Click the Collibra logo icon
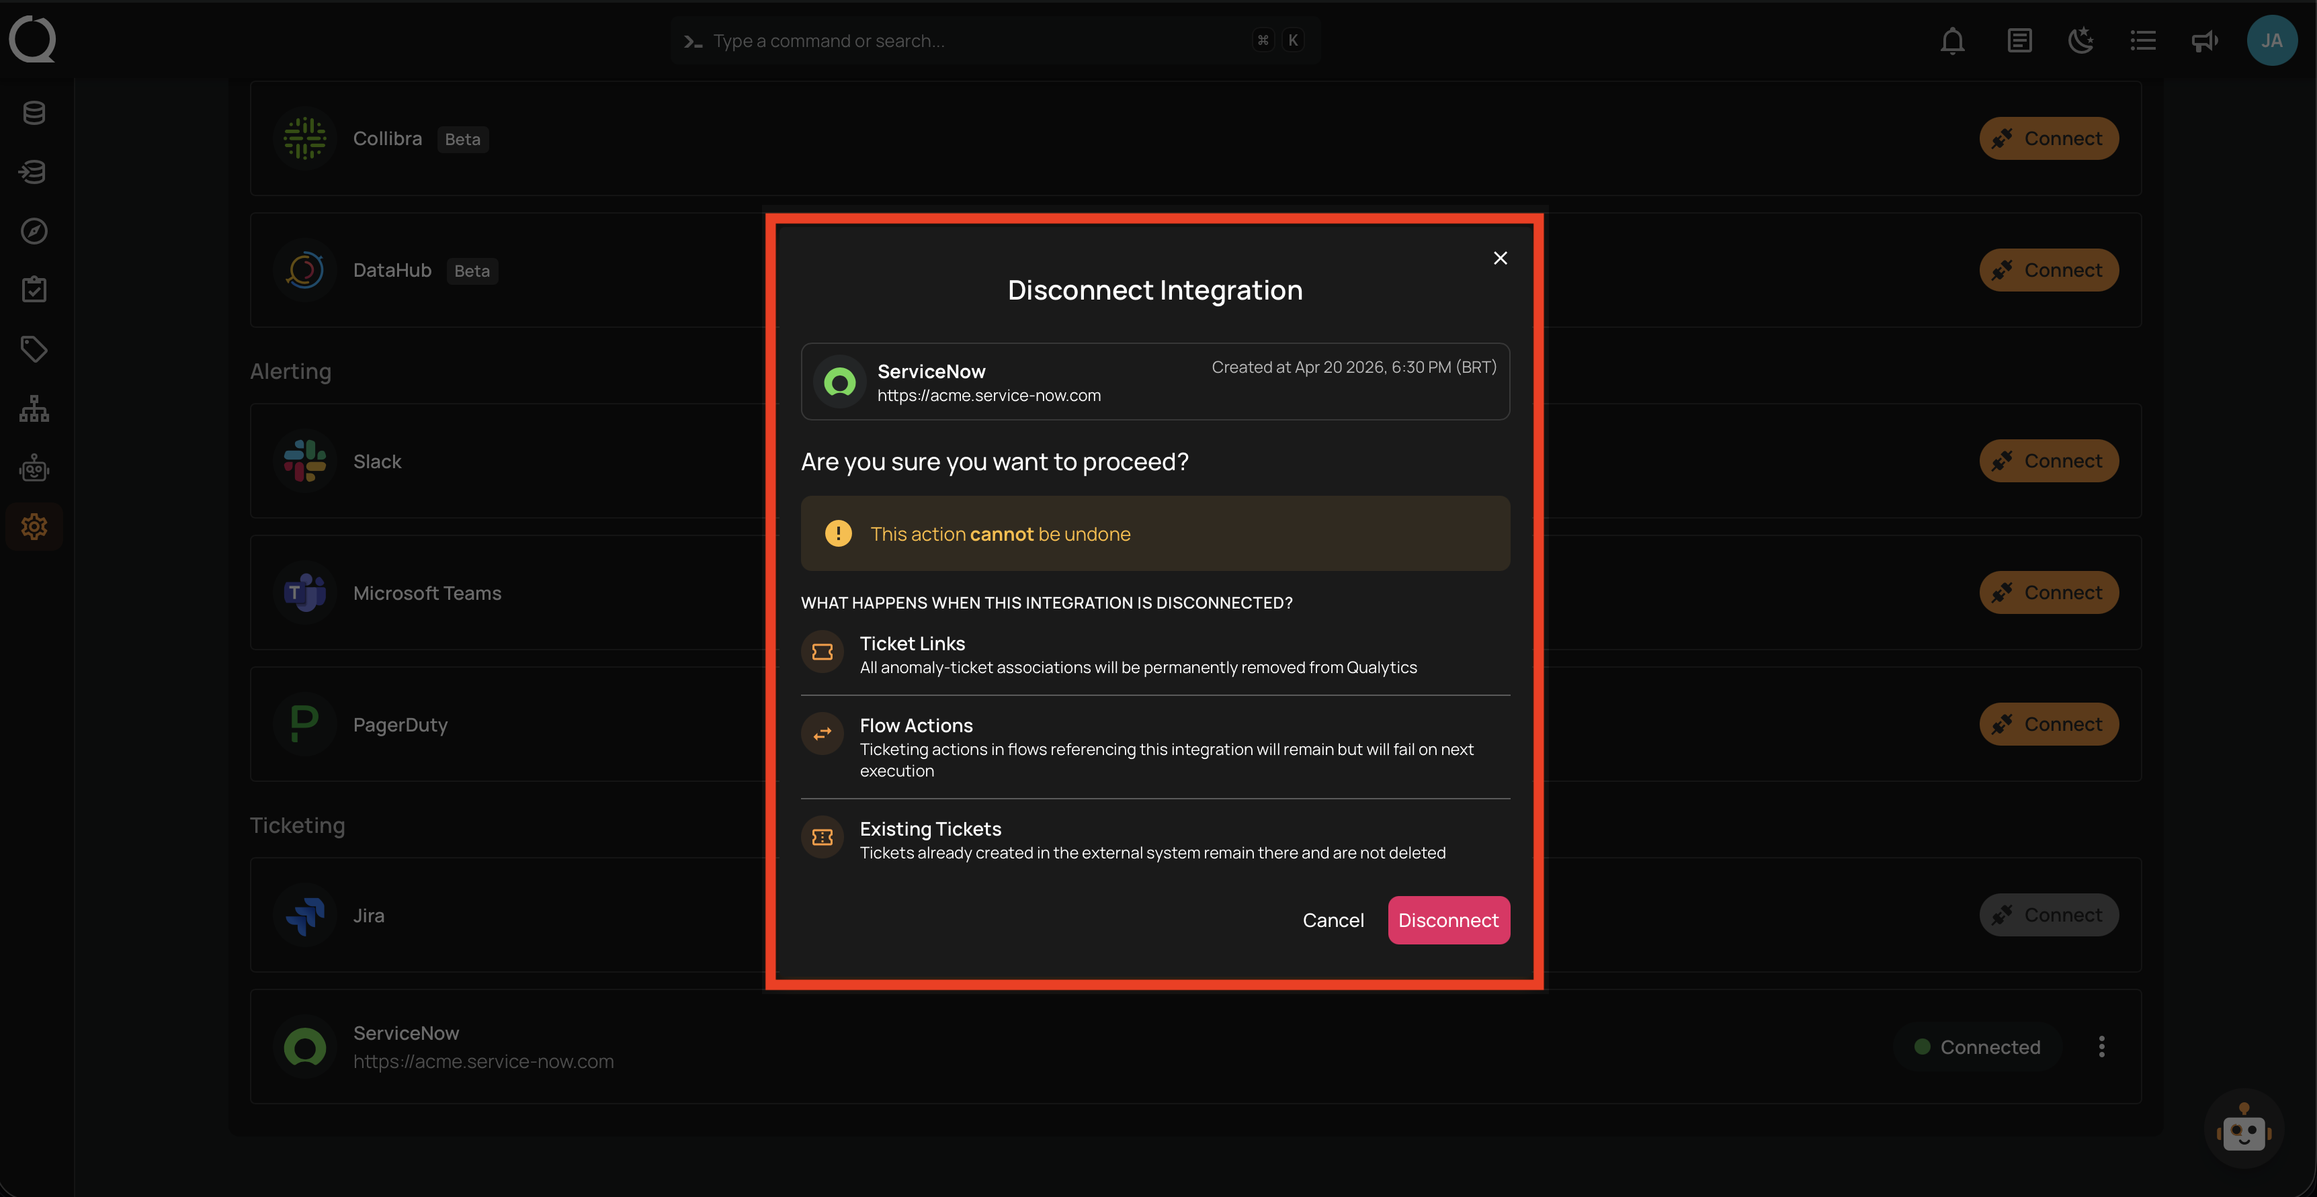 click(305, 138)
